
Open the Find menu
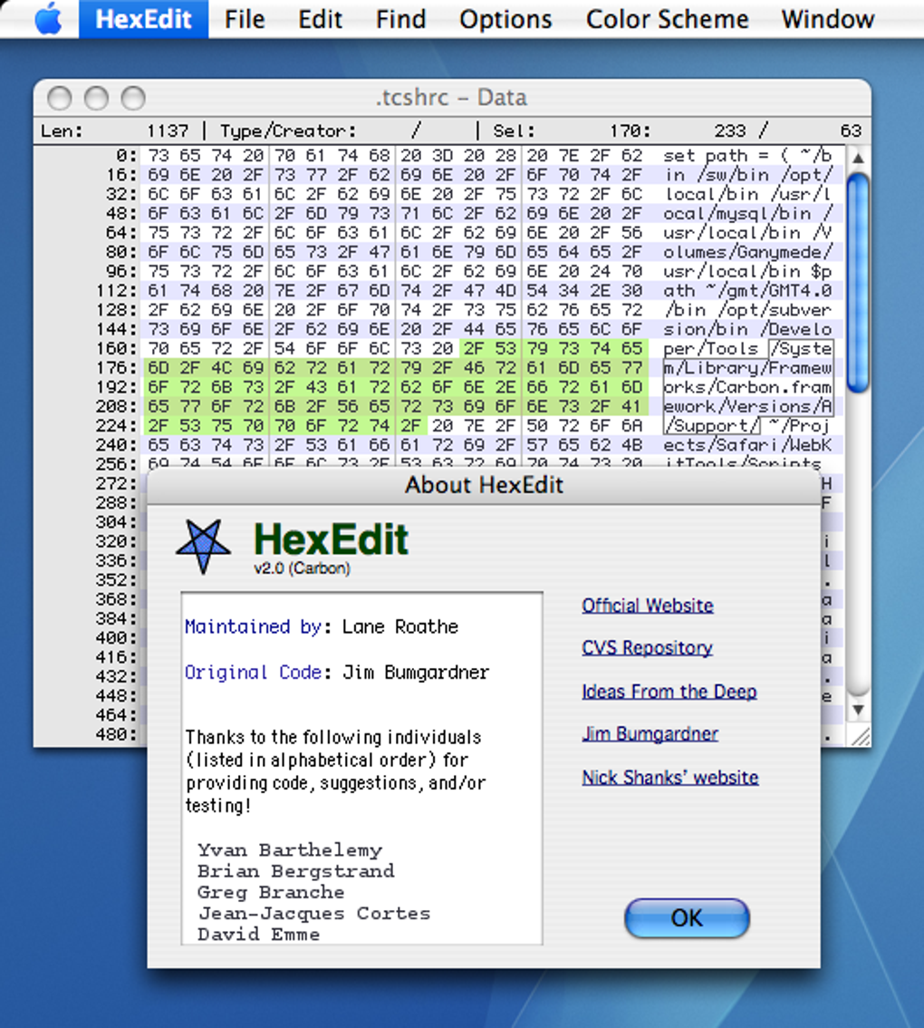click(400, 19)
